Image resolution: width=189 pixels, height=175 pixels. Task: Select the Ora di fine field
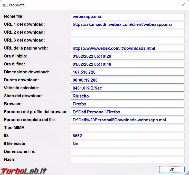coord(127,64)
